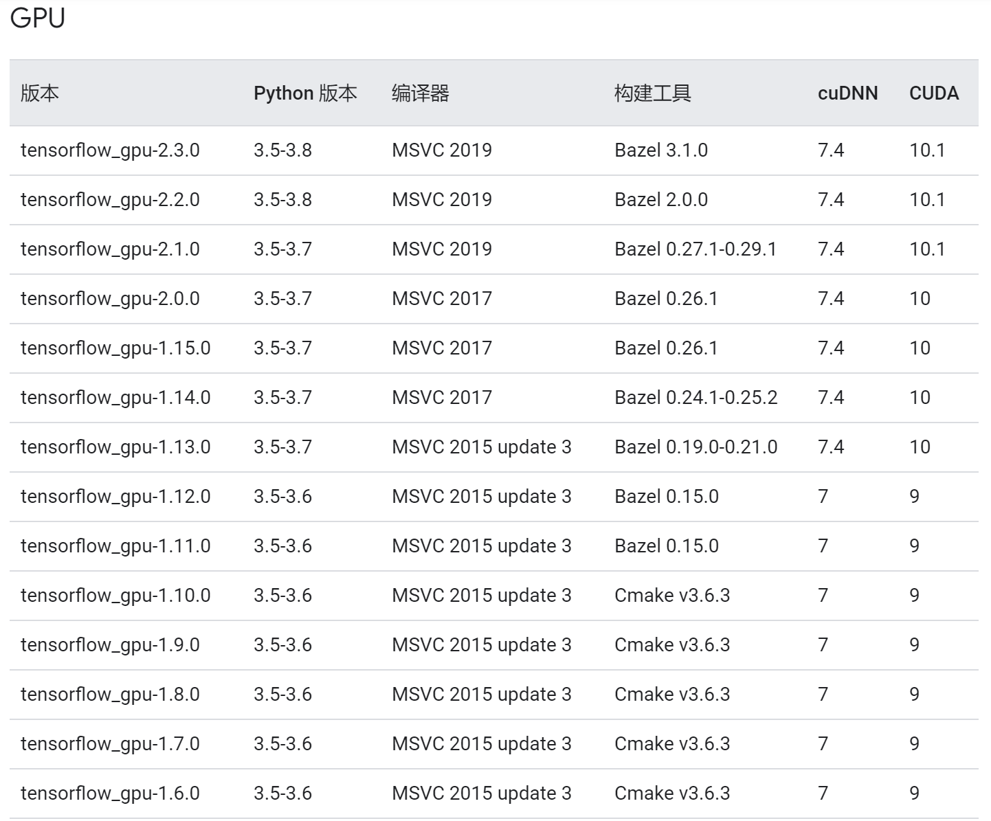The image size is (991, 821).
Task: Click Bazel 0.26.1 in tensorflow_gpu-2.0.0 row
Action: tap(666, 299)
